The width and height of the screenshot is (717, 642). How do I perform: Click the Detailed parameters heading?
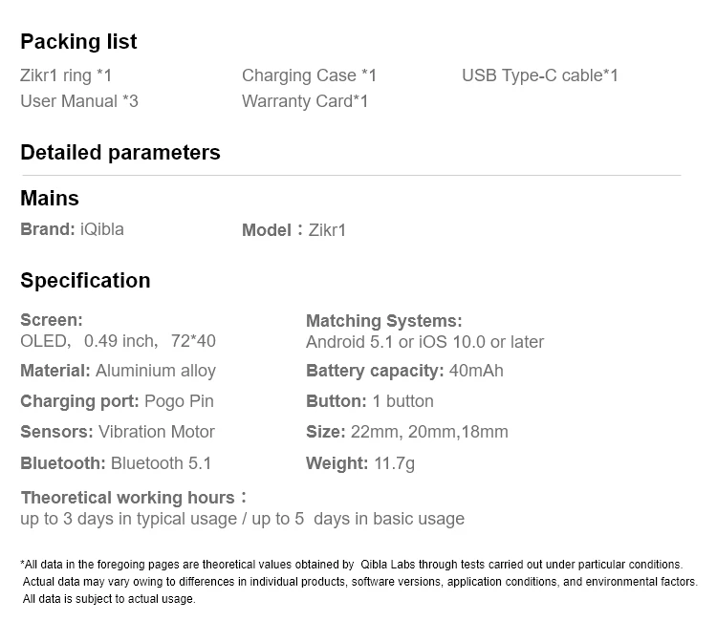[120, 153]
